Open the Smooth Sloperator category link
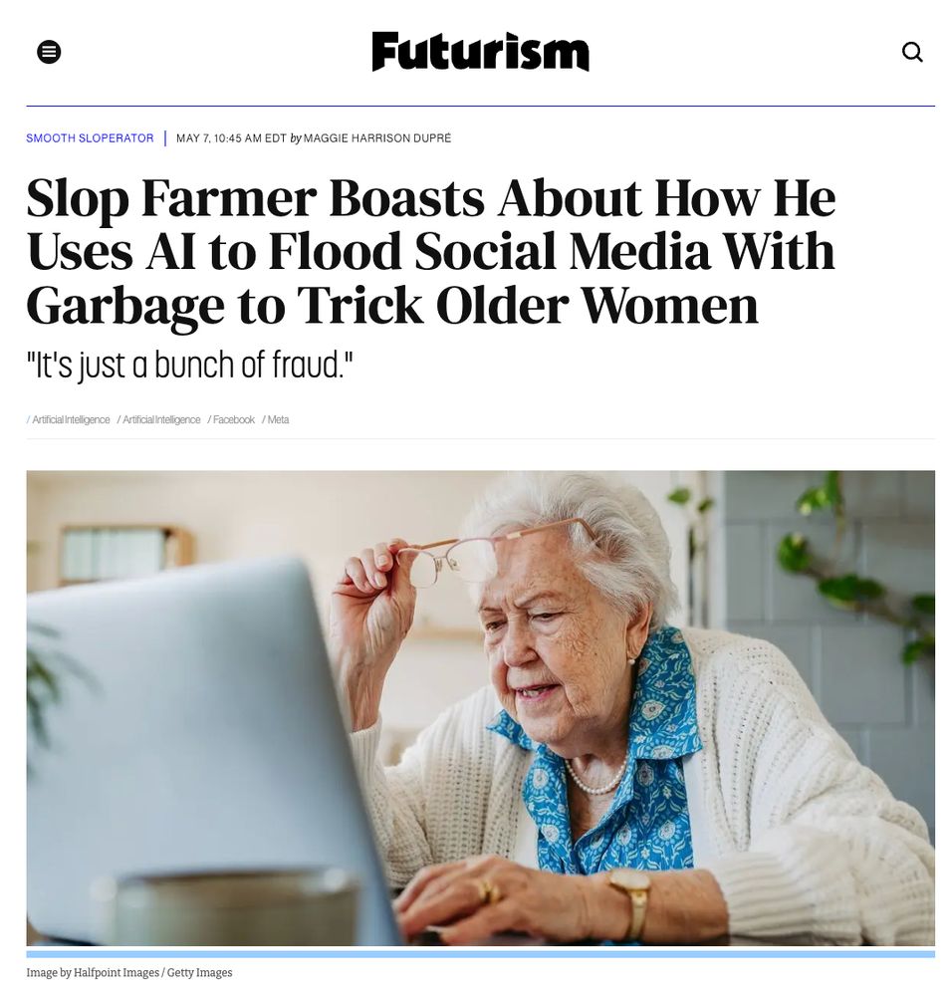The width and height of the screenshot is (951, 996). [90, 137]
